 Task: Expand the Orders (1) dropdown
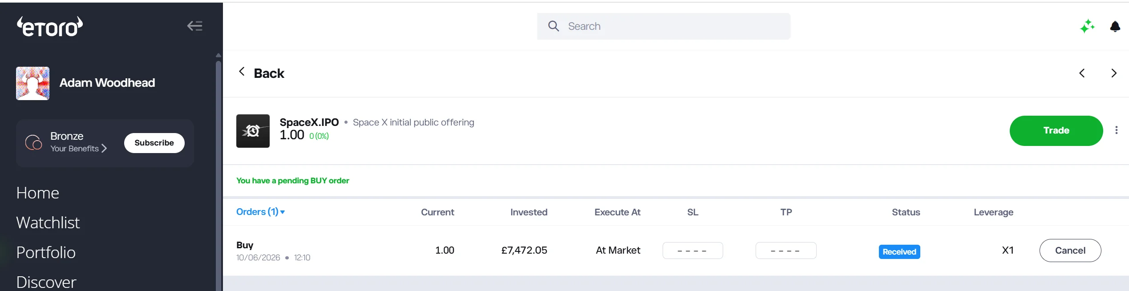(x=260, y=212)
